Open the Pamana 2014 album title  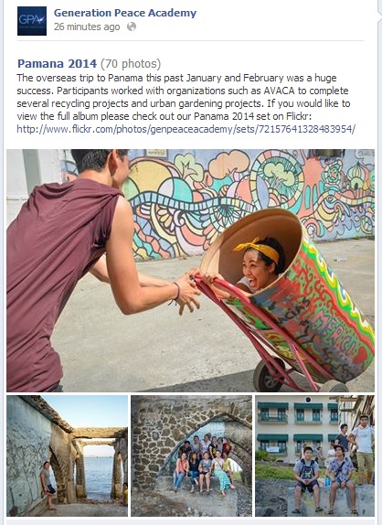tap(58, 64)
